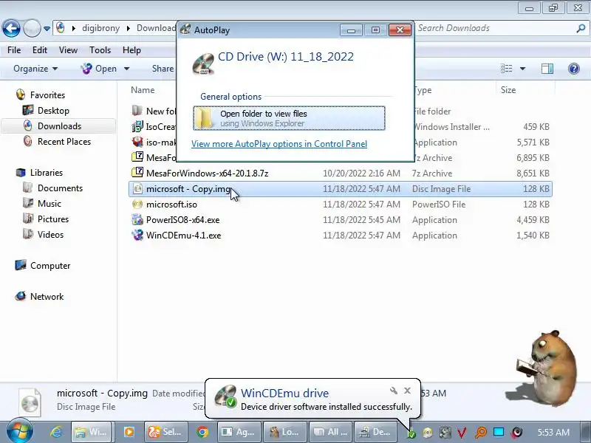Open the recent locations dropdown arrow
The image size is (591, 443).
pos(47,28)
